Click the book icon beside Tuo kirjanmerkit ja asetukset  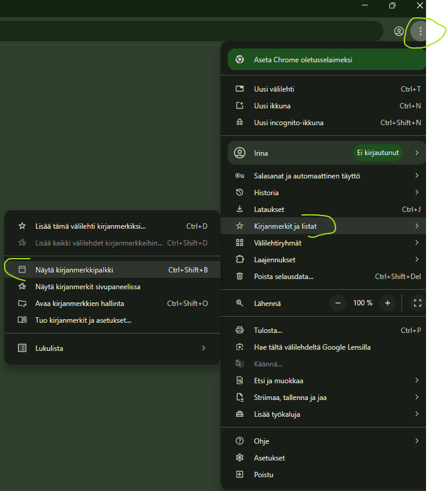coord(22,320)
